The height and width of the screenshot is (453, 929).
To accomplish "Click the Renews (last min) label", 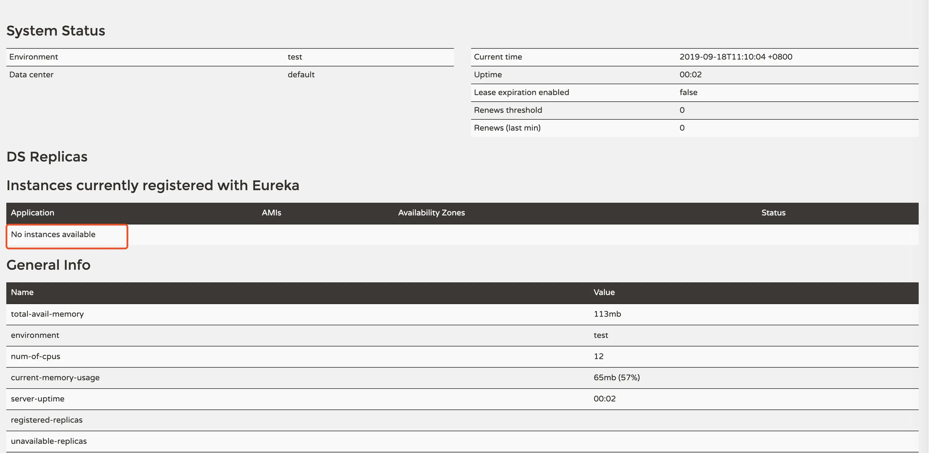I will tap(507, 128).
